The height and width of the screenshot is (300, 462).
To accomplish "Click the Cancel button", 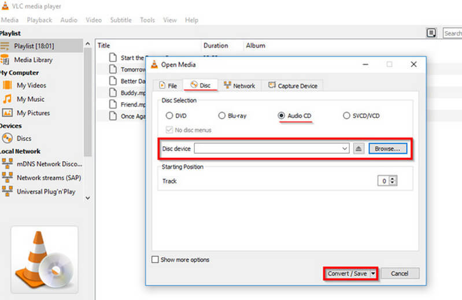I will (400, 273).
